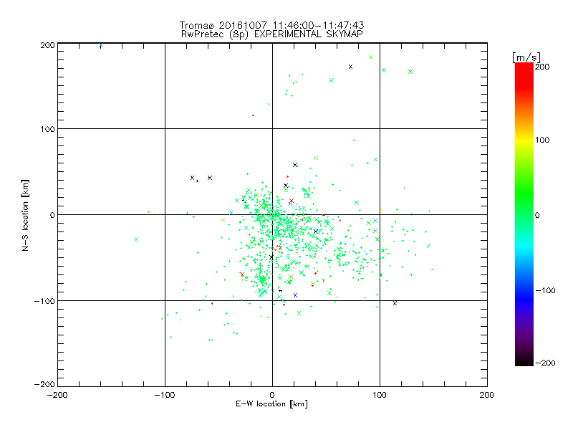Click the black X marker beneath the -100 gridline
The height and width of the screenshot is (430, 573).
pyautogui.click(x=395, y=303)
